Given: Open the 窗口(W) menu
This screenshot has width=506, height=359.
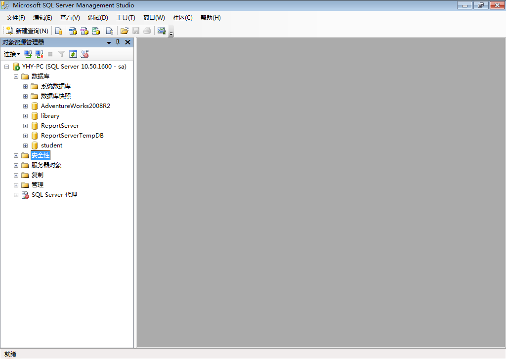Looking at the screenshot, I should (x=154, y=18).
